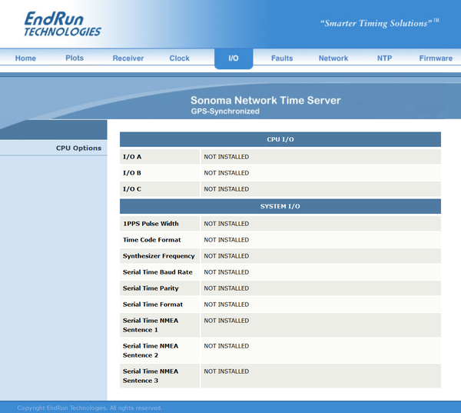Click NOT INSTALLED value for NMEA Sentence 2

227,346
